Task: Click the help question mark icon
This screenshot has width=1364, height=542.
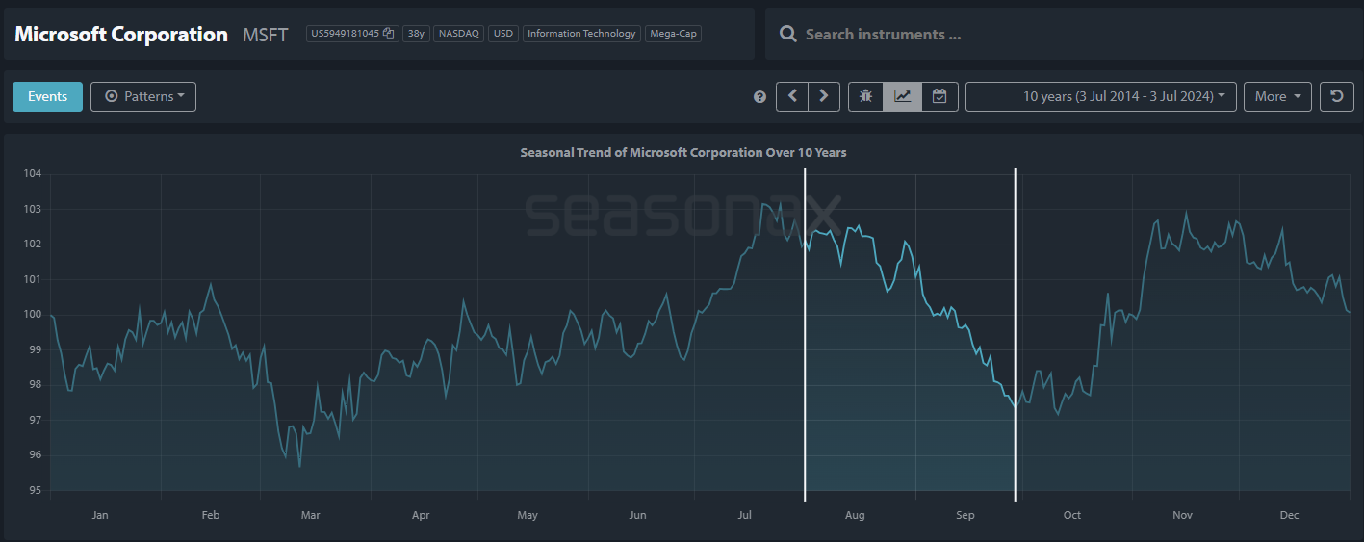Action: click(x=759, y=97)
